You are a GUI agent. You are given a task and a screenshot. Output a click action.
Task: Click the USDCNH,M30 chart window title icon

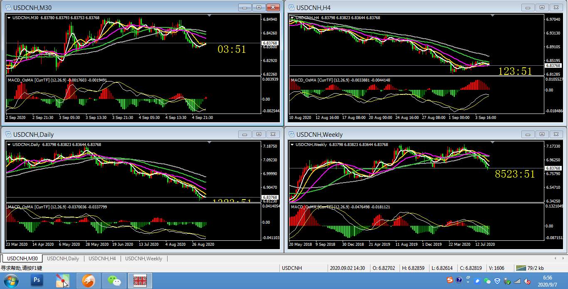coord(8,7)
